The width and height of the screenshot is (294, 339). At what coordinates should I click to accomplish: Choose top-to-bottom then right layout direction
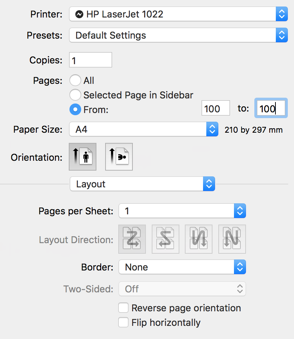199,239
